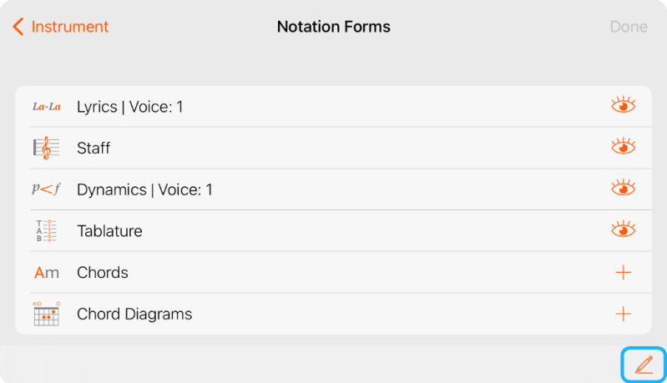This screenshot has width=667, height=383.
Task: Click the Lyrics La-La icon
Action: click(x=47, y=107)
